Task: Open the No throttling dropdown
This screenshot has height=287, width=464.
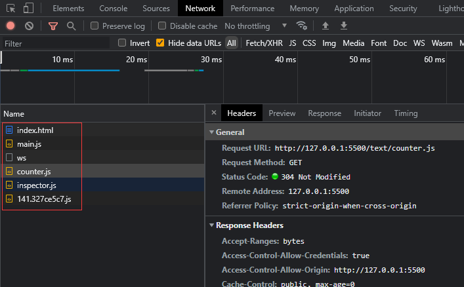Action: coord(256,26)
